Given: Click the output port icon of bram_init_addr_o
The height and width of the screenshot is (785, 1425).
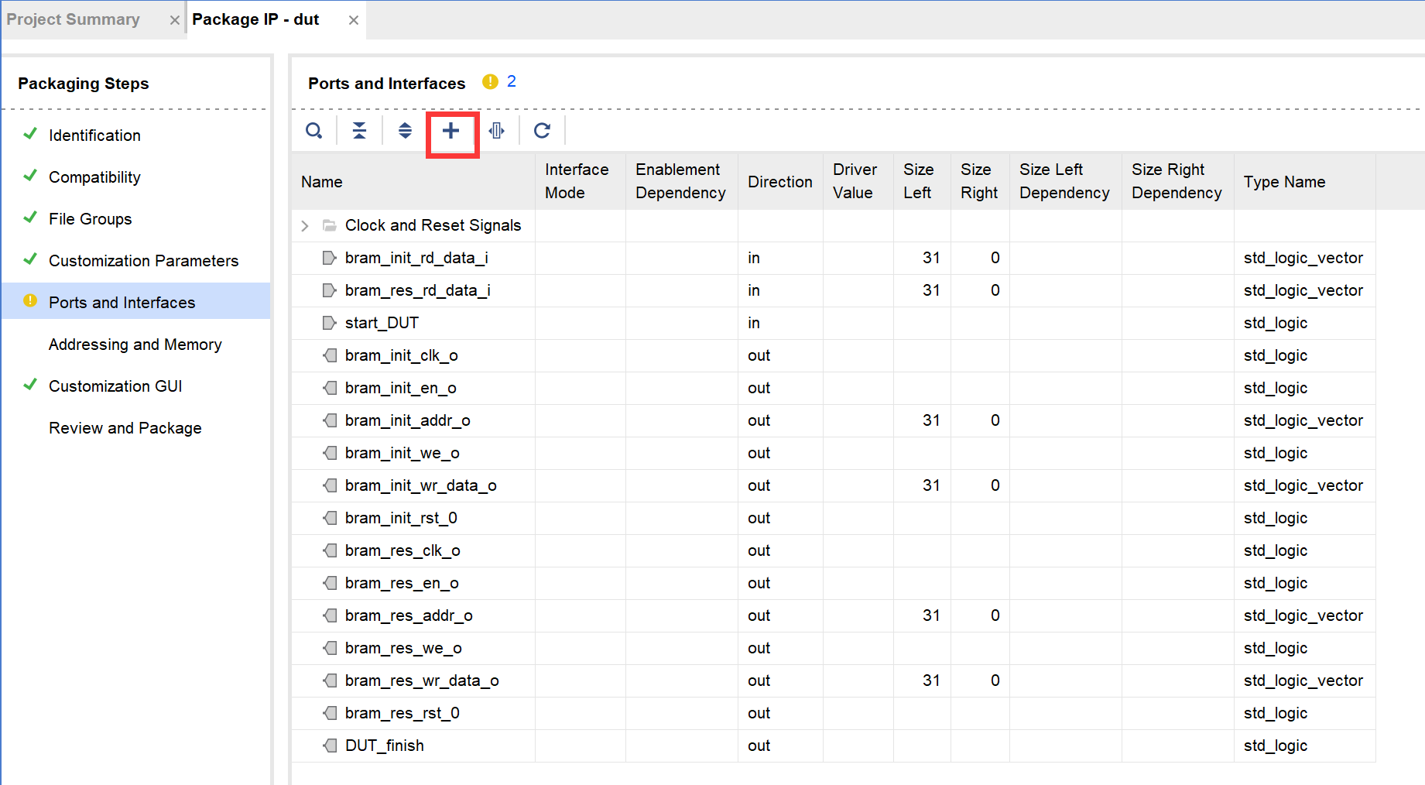Looking at the screenshot, I should tap(330, 420).
